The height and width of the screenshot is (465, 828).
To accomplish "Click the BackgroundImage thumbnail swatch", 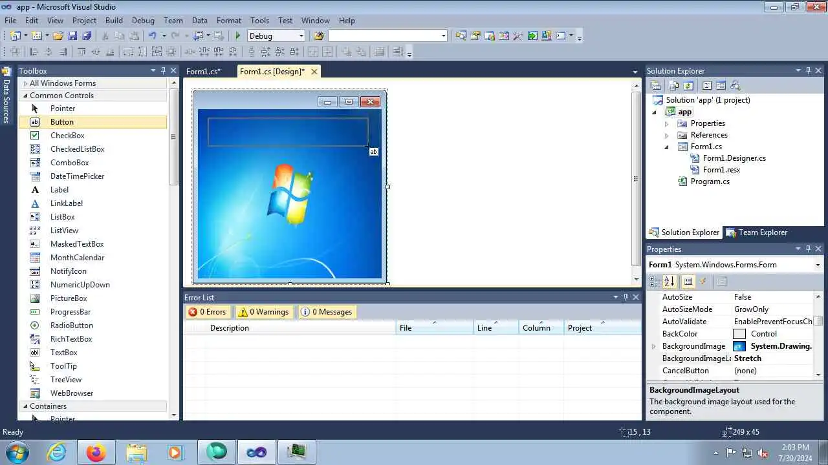I will 739,346.
